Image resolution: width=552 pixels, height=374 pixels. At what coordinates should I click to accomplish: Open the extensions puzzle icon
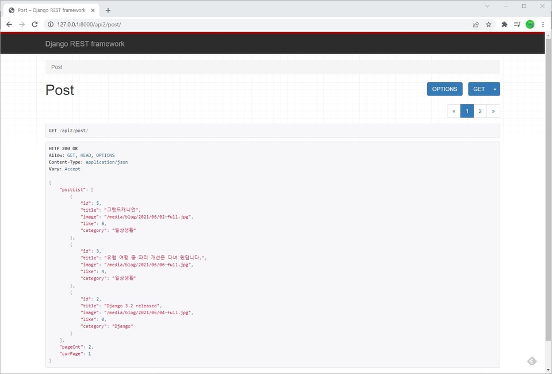pyautogui.click(x=504, y=24)
